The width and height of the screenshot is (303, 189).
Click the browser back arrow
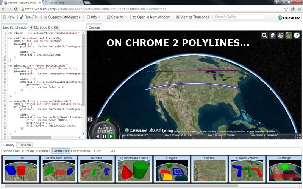(4, 9)
